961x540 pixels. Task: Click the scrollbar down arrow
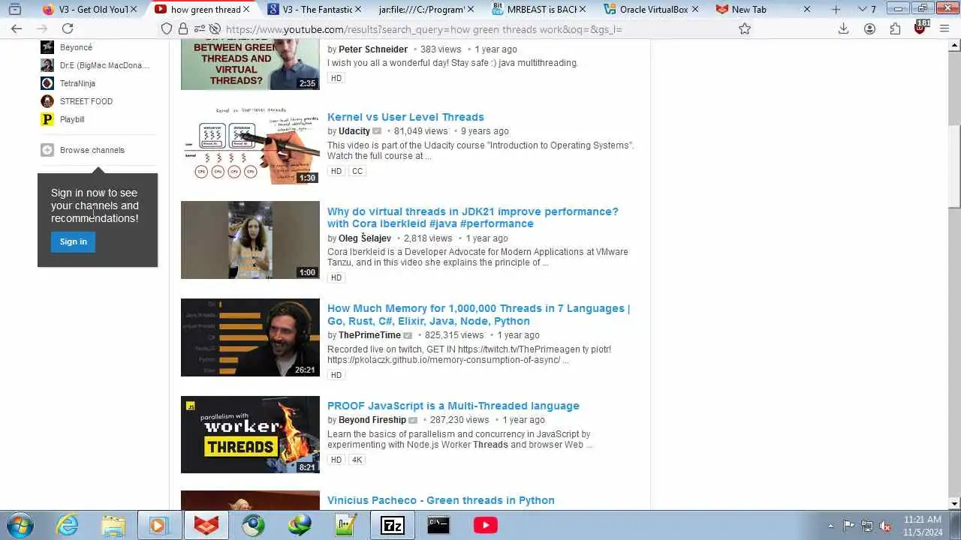tap(954, 504)
